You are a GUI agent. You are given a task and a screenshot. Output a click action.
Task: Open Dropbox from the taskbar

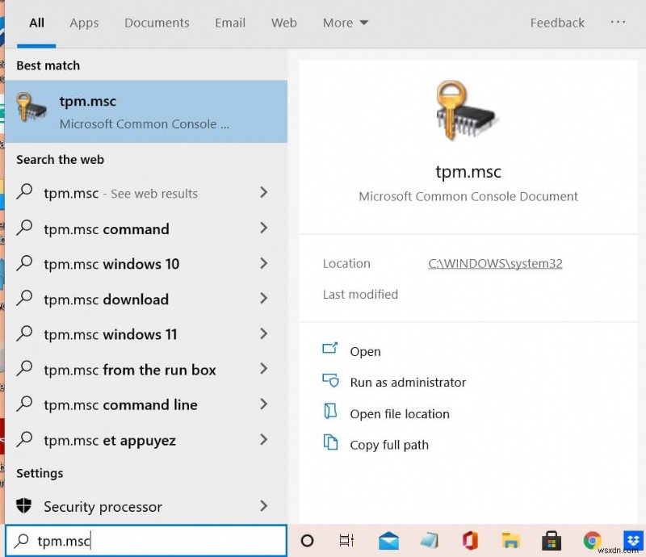pos(632,541)
